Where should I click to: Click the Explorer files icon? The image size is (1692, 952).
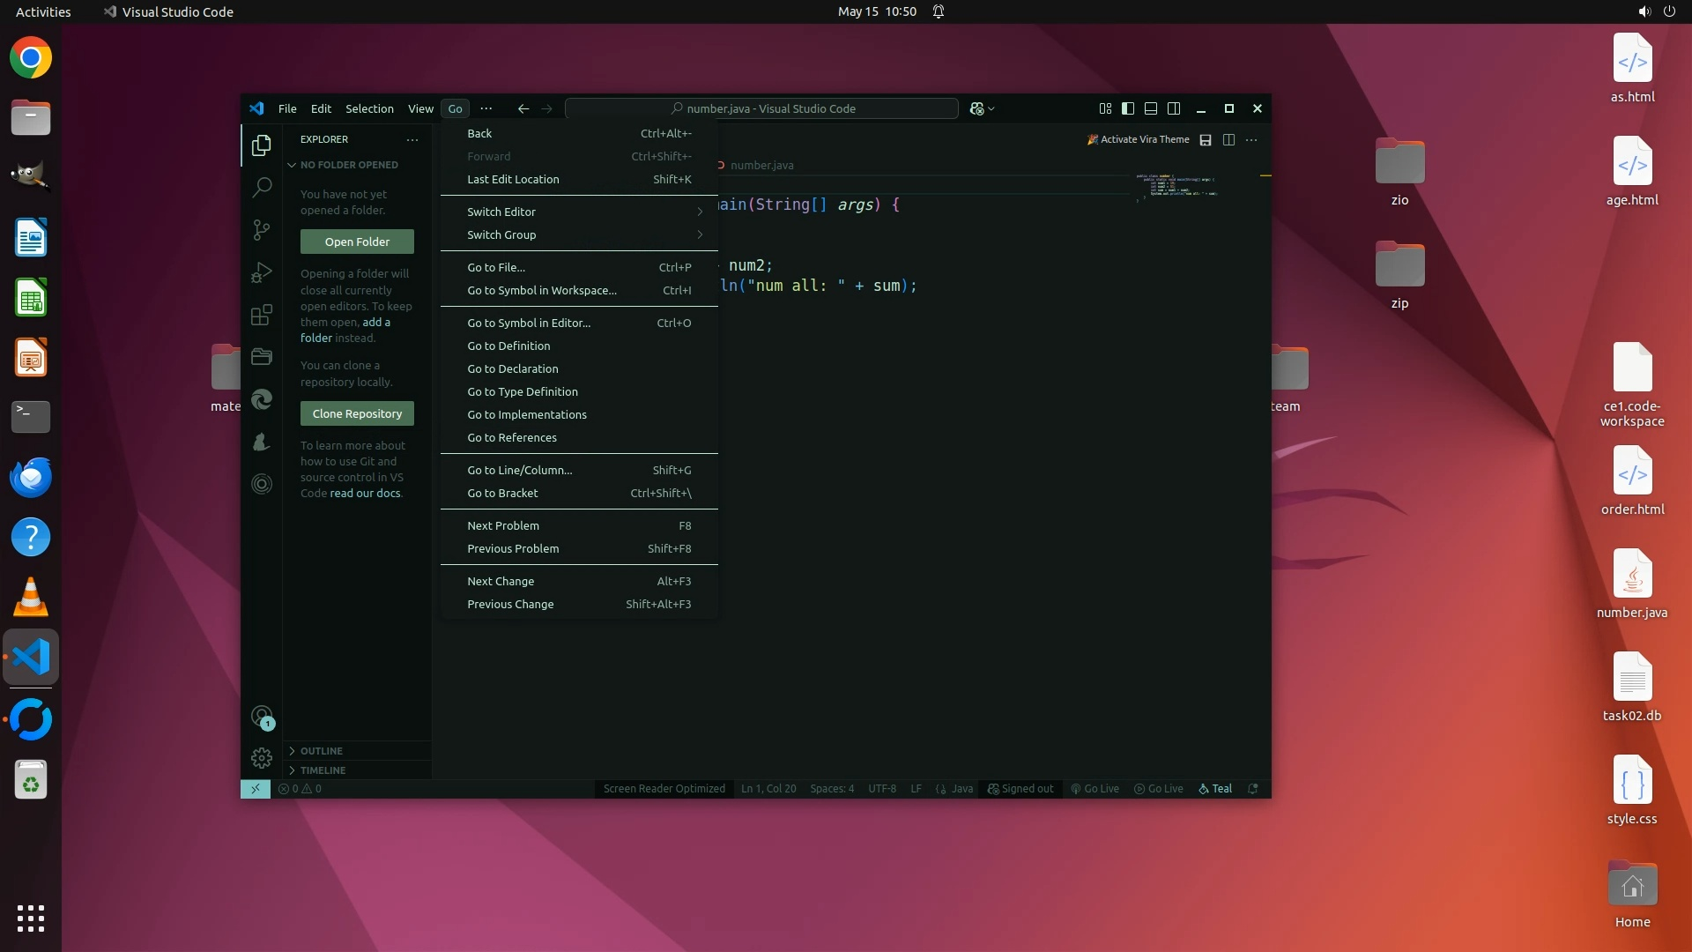click(262, 145)
